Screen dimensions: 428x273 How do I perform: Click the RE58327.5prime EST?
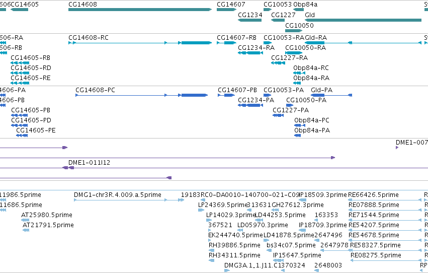point(386,251)
